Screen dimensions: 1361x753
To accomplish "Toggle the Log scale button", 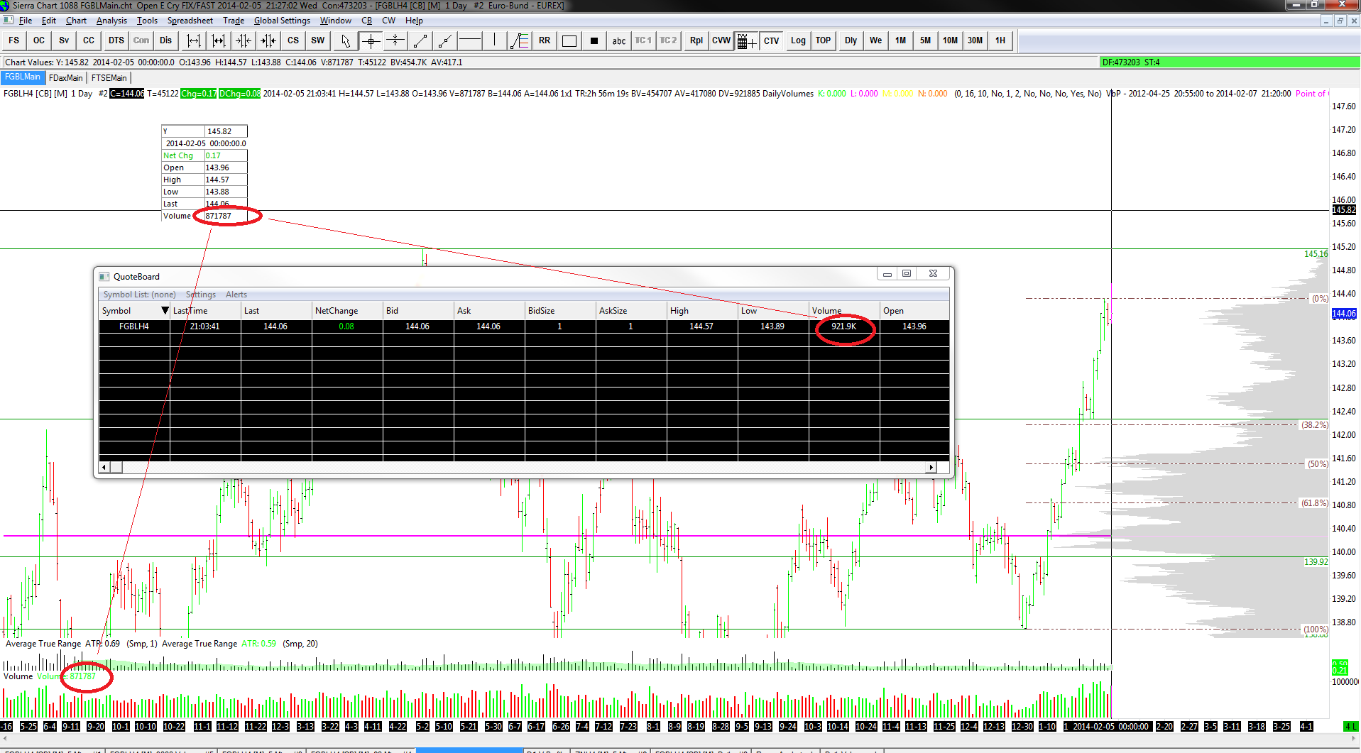I will point(799,40).
